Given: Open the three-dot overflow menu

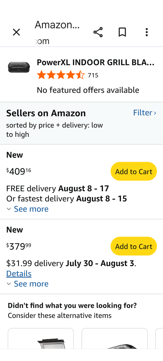Looking at the screenshot, I should (x=146, y=32).
